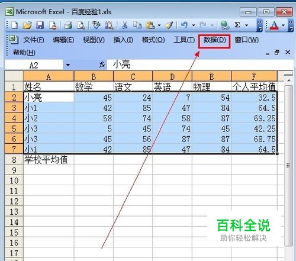Screen dimensions: 296x261
Task: Select column B header
Action: click(94, 76)
